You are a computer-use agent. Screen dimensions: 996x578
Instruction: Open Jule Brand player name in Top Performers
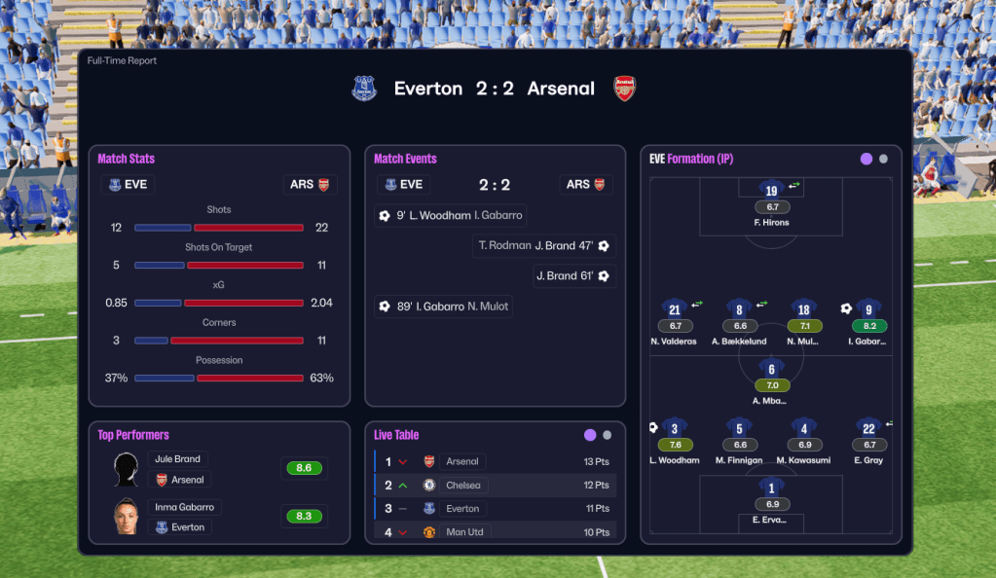coord(177,459)
